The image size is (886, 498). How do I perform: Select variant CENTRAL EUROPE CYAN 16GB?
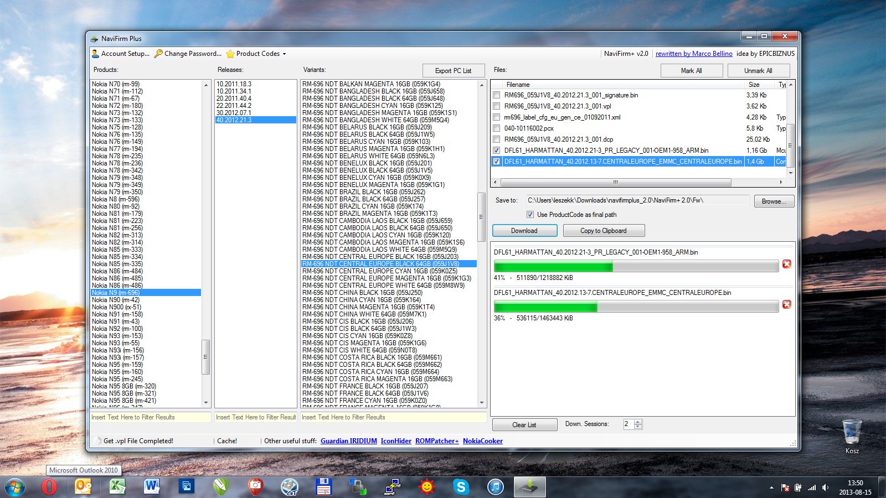click(x=380, y=271)
